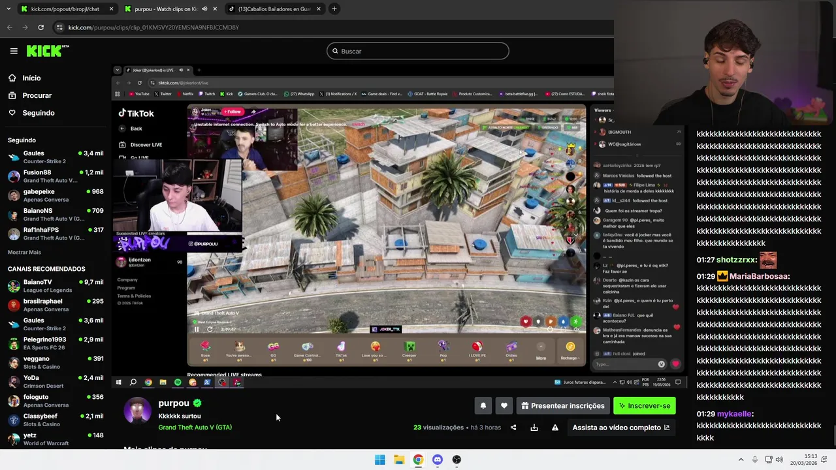
Task: Open the Classybeef recommended channel
Action: (x=56, y=420)
